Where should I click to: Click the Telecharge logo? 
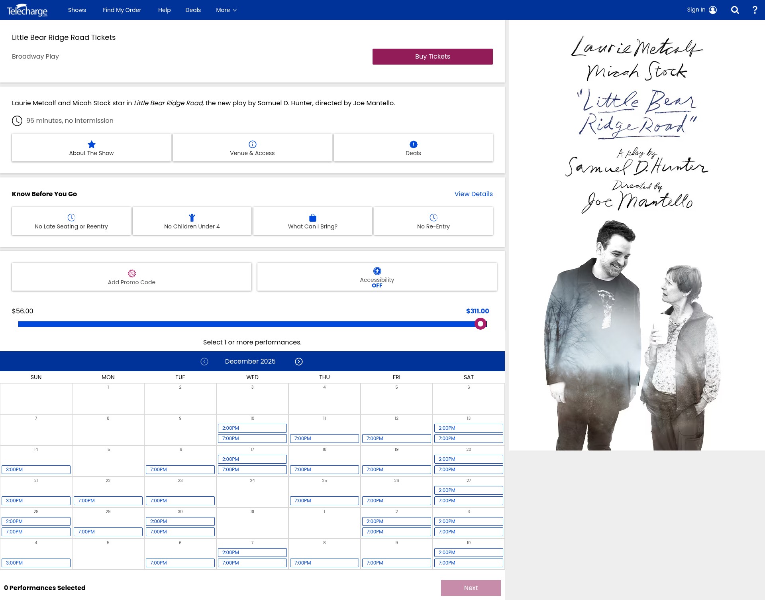[x=27, y=10]
